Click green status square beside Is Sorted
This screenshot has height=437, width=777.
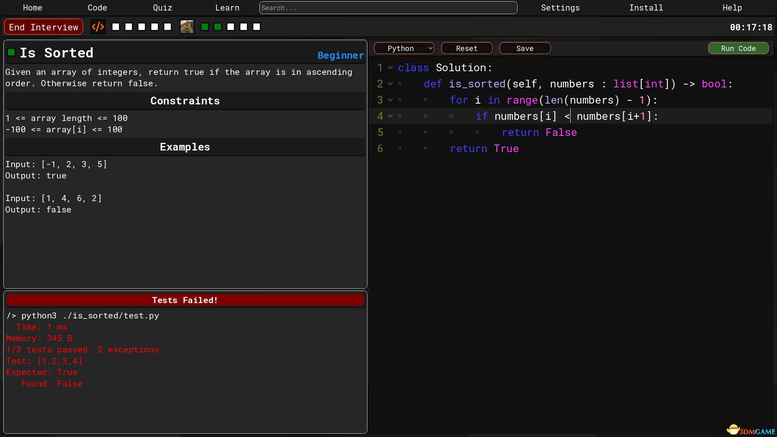[11, 52]
